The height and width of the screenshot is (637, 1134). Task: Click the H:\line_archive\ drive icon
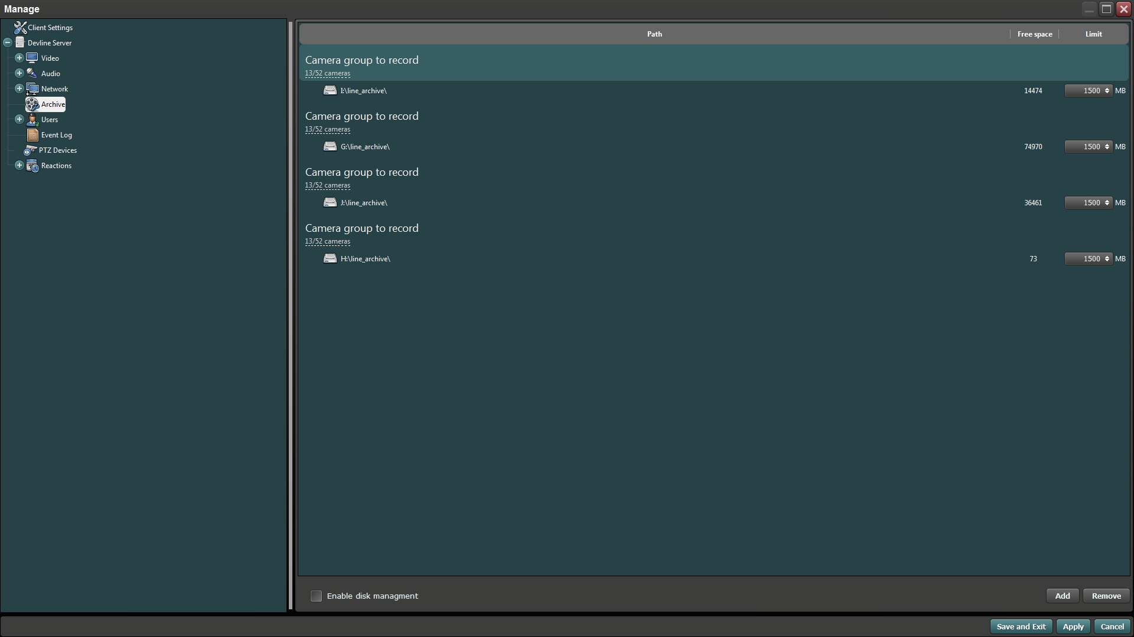tap(330, 259)
